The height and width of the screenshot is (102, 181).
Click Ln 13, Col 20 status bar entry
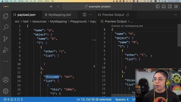coord(94,99)
